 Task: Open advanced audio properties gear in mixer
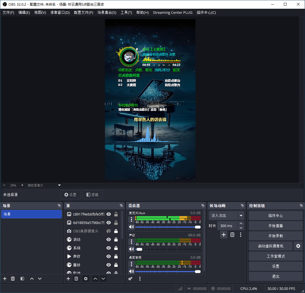tap(130, 279)
